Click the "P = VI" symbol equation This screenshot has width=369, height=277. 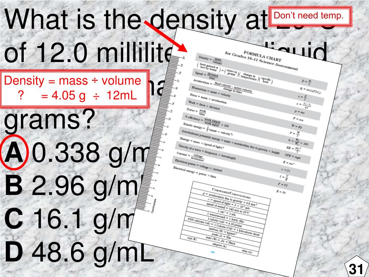[283, 185]
